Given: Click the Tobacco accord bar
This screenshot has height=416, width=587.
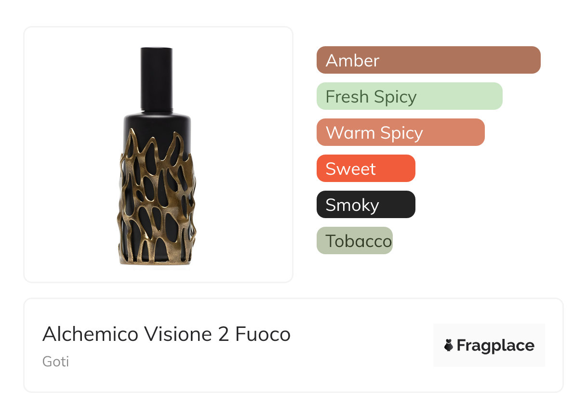Looking at the screenshot, I should click(355, 241).
